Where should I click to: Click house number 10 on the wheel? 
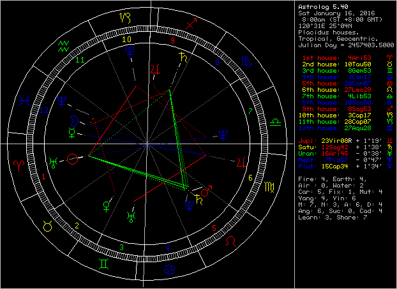(126, 39)
